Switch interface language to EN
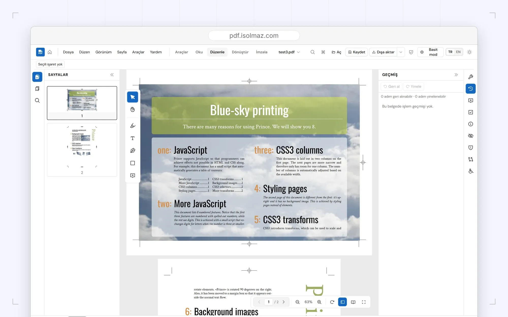 (458, 52)
